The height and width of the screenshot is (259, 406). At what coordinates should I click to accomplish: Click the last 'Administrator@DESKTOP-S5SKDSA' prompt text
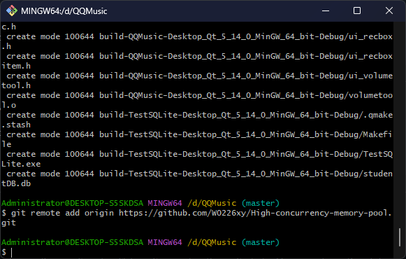72,242
